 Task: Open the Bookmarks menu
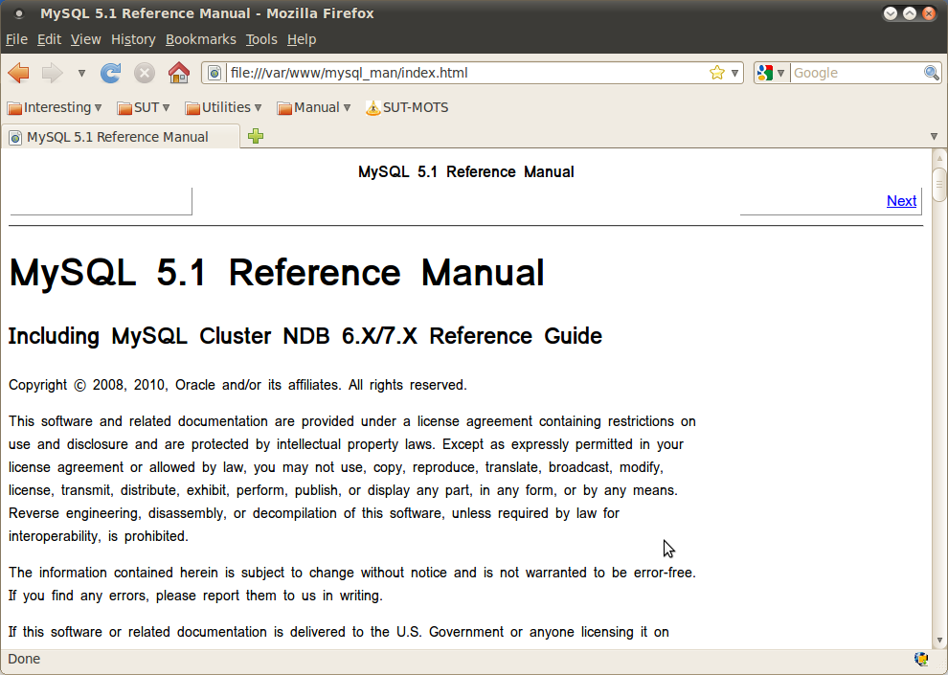click(x=201, y=39)
